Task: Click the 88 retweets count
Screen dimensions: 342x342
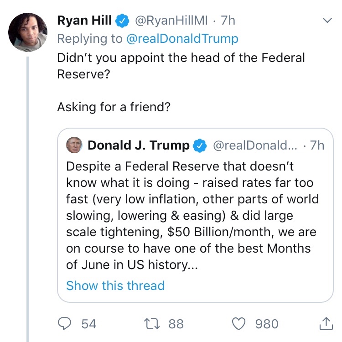Action: [x=176, y=324]
